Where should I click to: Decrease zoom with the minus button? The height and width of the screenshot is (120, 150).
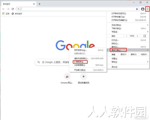(x=126, y=36)
